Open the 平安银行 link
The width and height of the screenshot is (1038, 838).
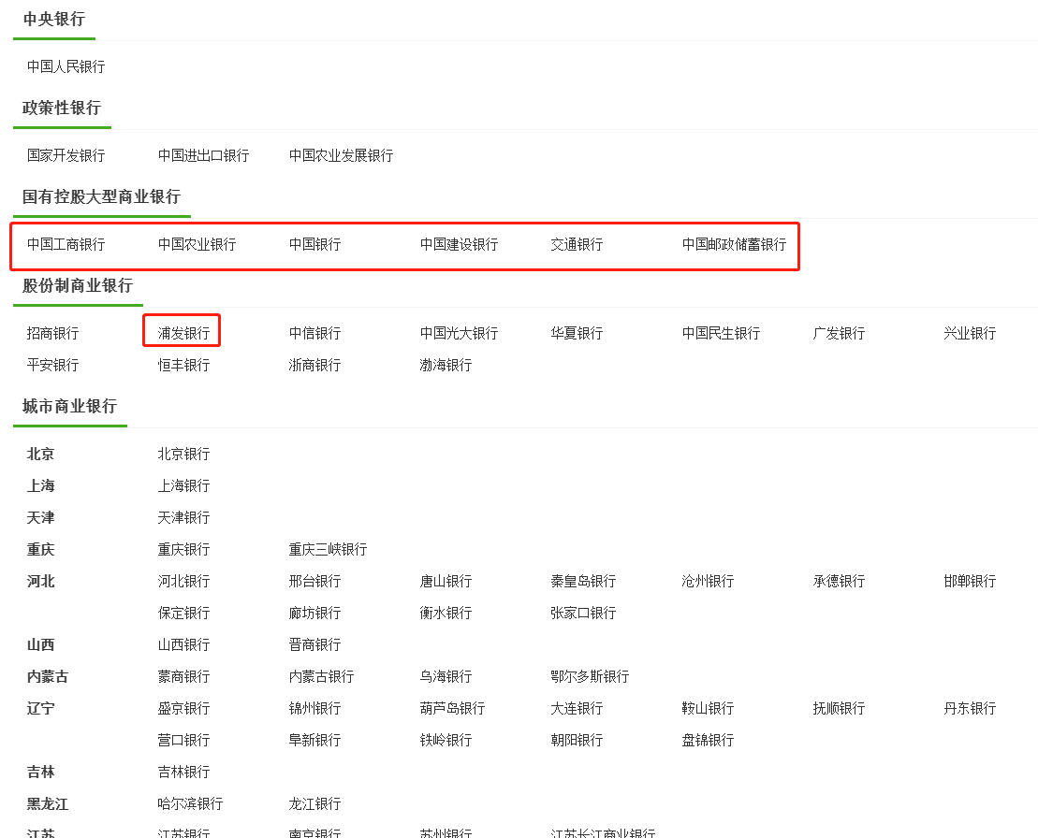click(52, 365)
